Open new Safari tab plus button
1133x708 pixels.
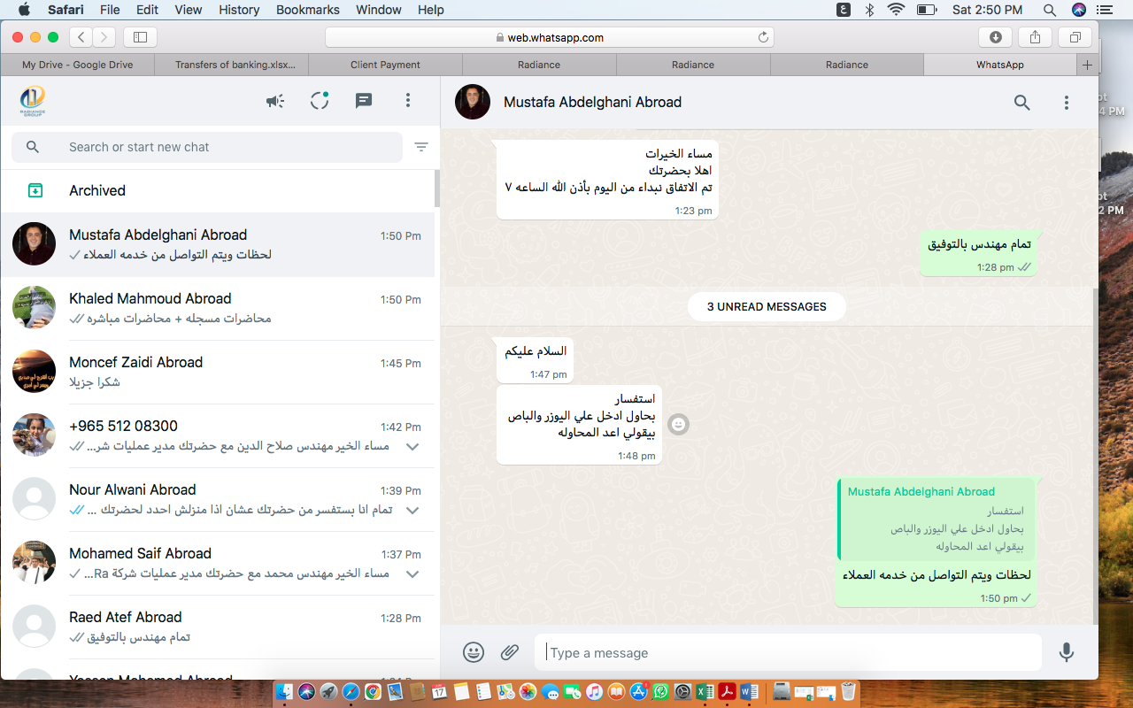click(1087, 65)
